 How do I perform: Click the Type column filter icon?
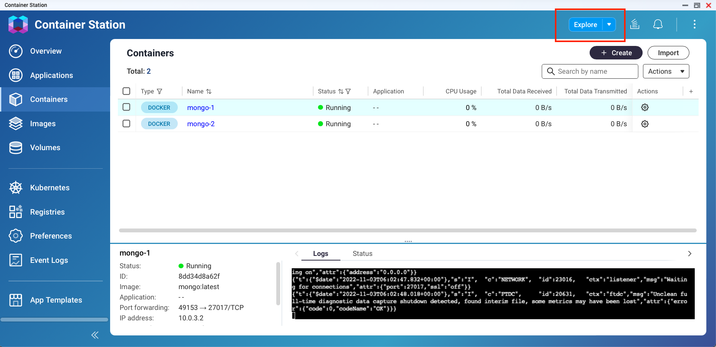click(x=160, y=91)
